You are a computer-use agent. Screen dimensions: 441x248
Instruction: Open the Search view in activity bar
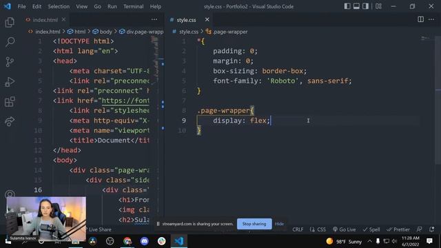coord(10,41)
